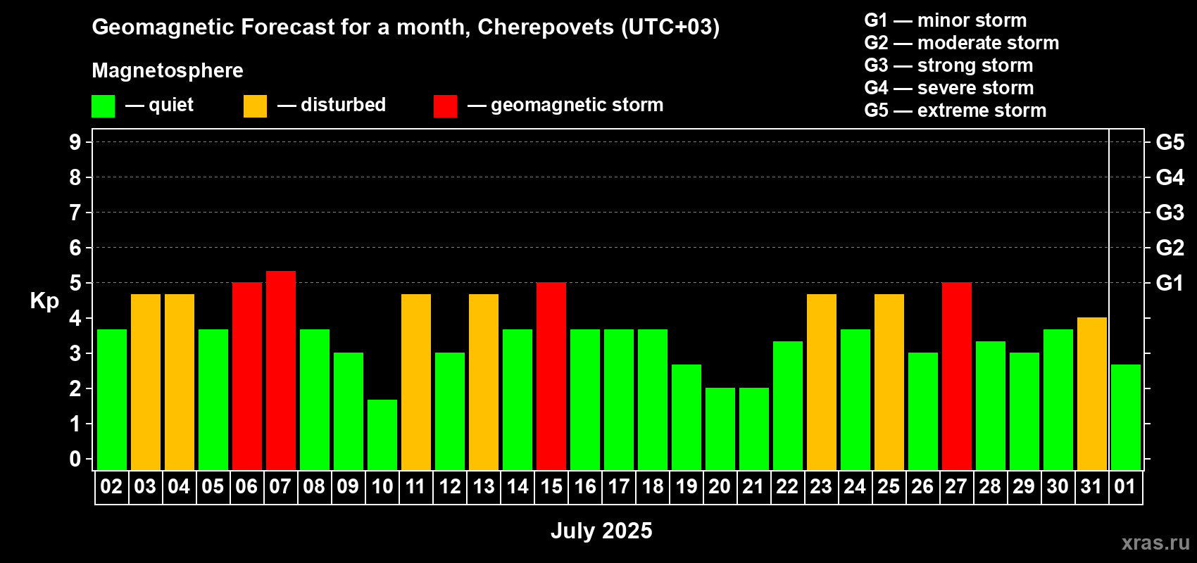Click the green bar for day 02
The image size is (1197, 563).
[112, 400]
